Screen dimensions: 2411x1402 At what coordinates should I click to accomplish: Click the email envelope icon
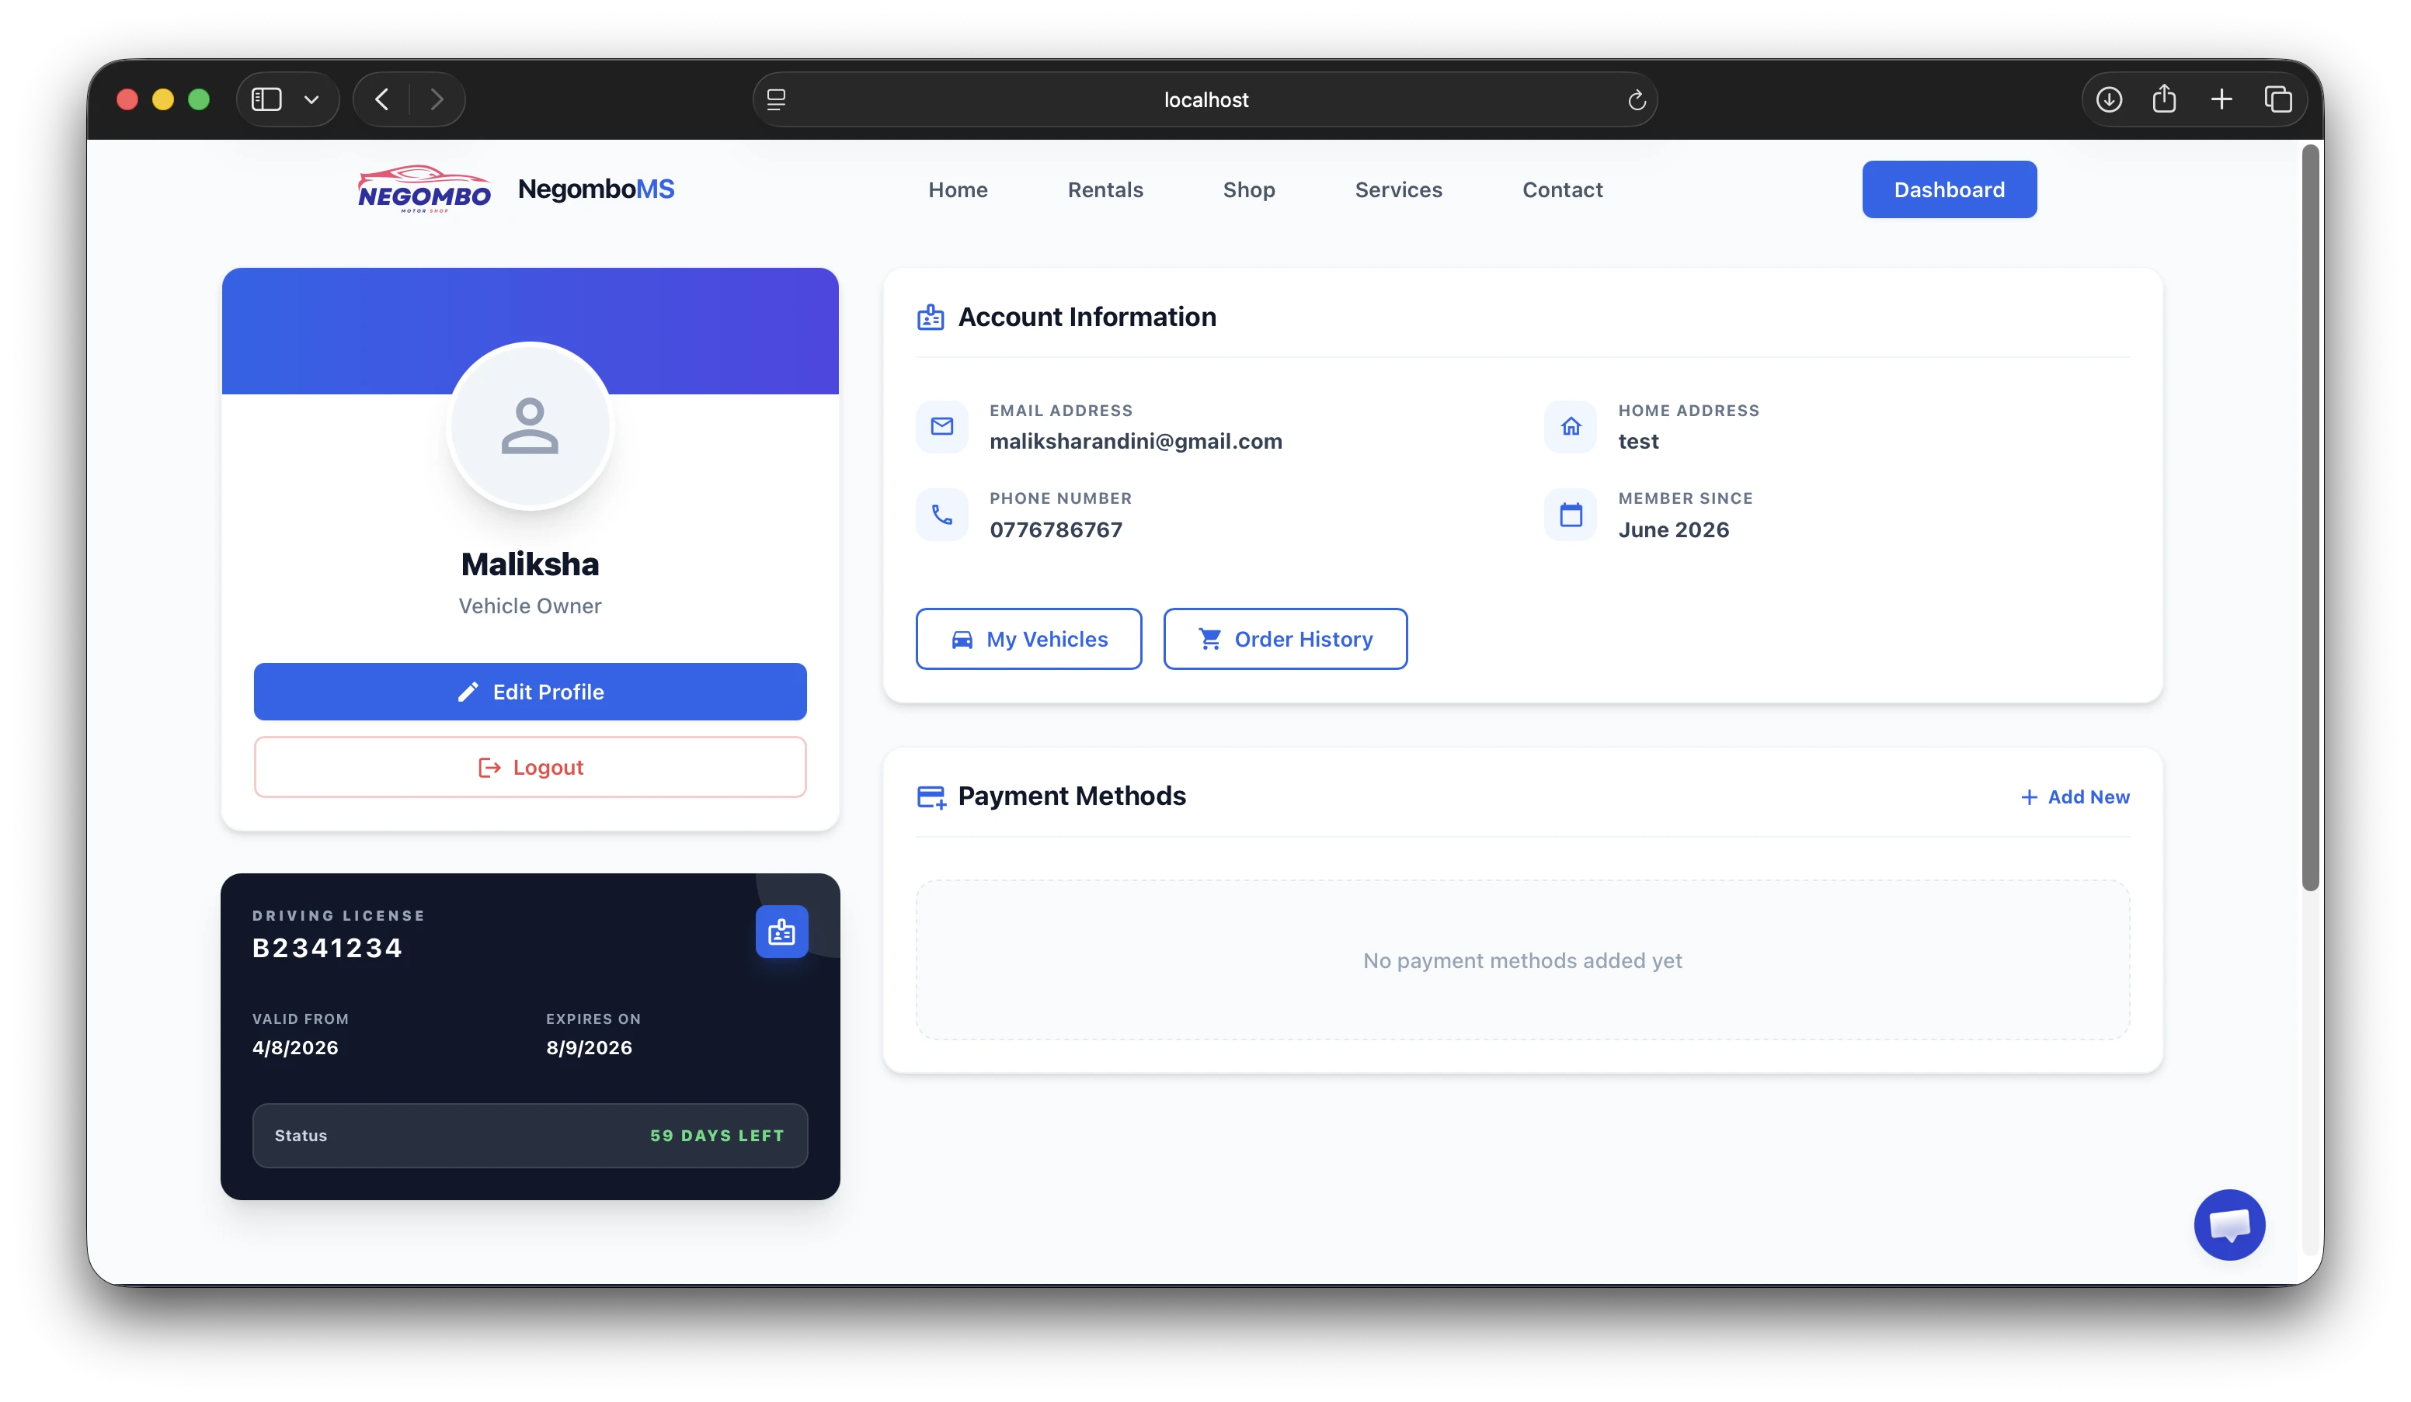coord(941,426)
